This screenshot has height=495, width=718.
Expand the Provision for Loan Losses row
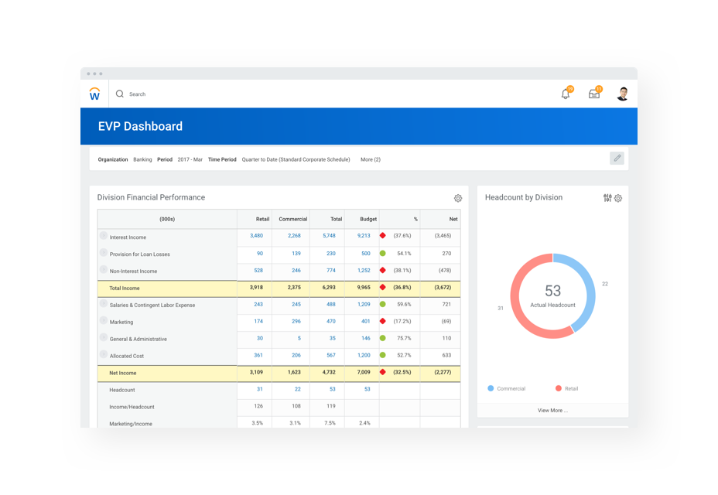point(104,253)
